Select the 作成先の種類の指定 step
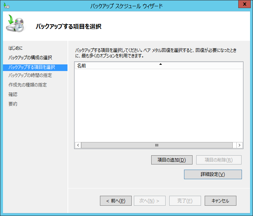This screenshot has height=216, width=253. pyautogui.click(x=28, y=85)
